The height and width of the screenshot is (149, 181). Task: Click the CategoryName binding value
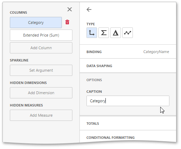(156, 52)
